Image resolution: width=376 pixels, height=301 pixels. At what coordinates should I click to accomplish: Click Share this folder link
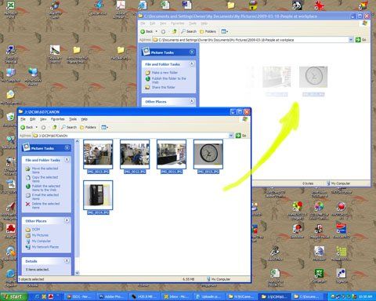pos(163,87)
